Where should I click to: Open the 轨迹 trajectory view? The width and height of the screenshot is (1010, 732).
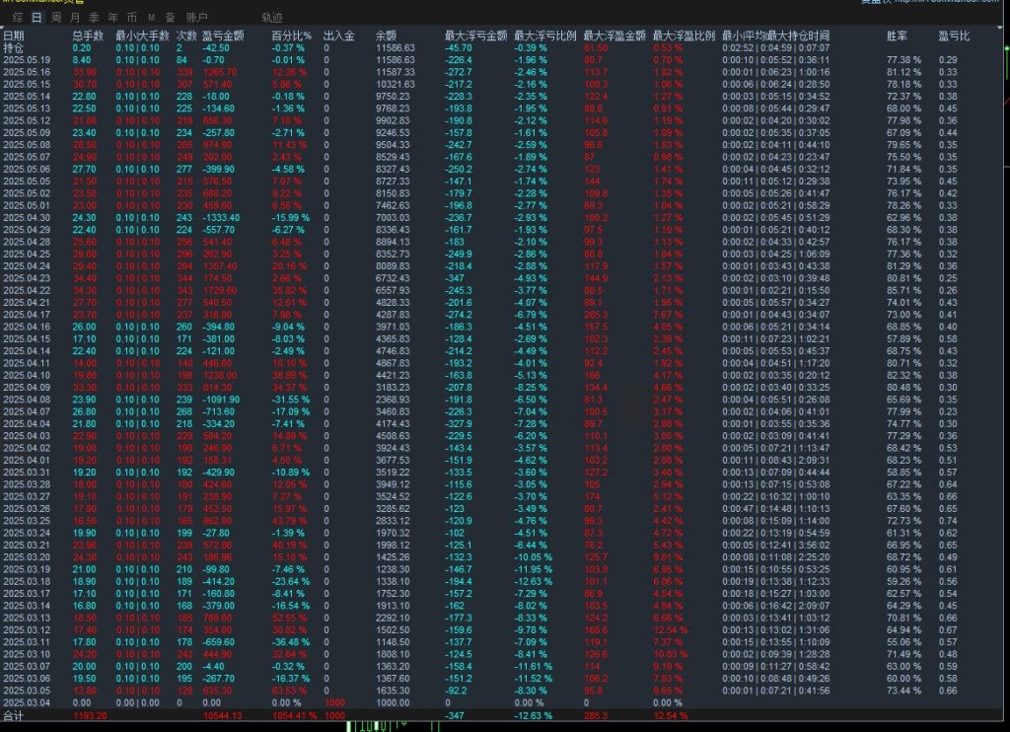(x=271, y=18)
